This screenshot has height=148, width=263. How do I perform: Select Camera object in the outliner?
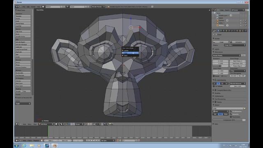[x=221, y=21]
